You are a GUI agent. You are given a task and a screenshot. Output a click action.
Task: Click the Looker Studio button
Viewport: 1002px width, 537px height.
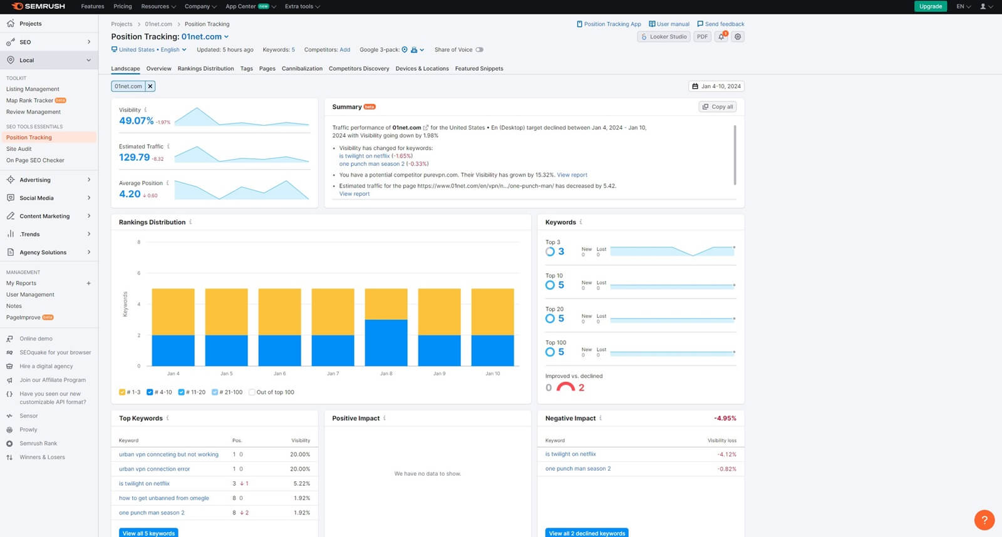pyautogui.click(x=664, y=37)
